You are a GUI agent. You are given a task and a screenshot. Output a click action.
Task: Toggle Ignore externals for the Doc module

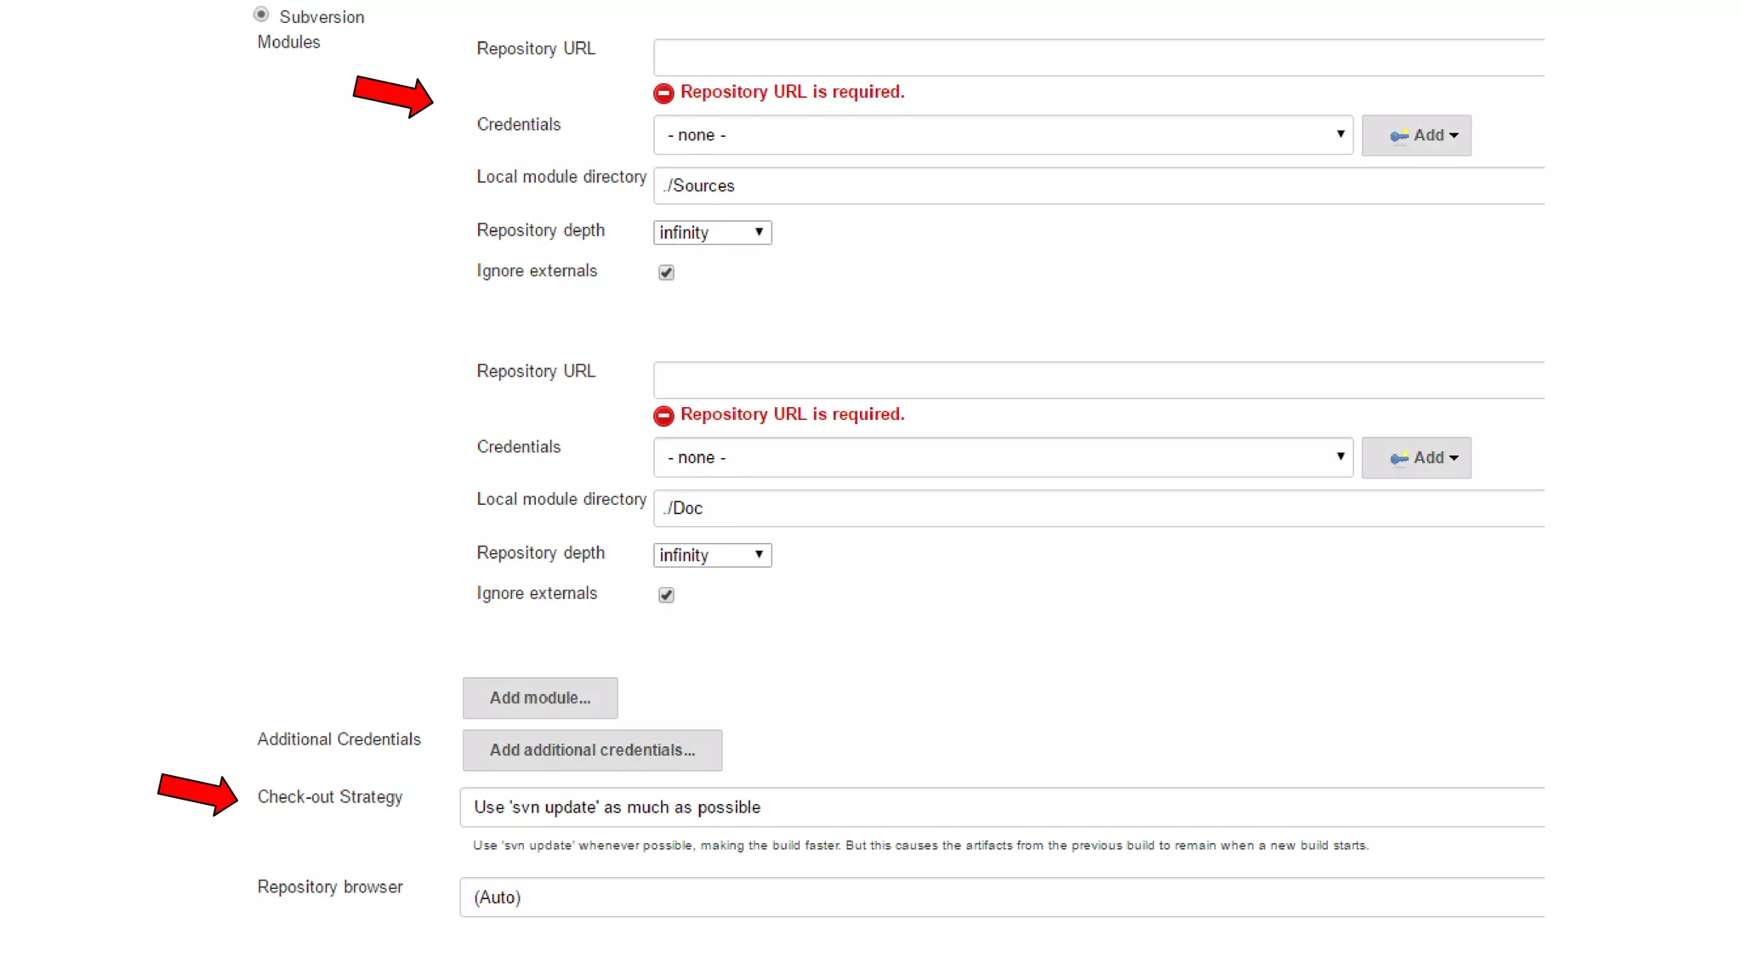(666, 595)
